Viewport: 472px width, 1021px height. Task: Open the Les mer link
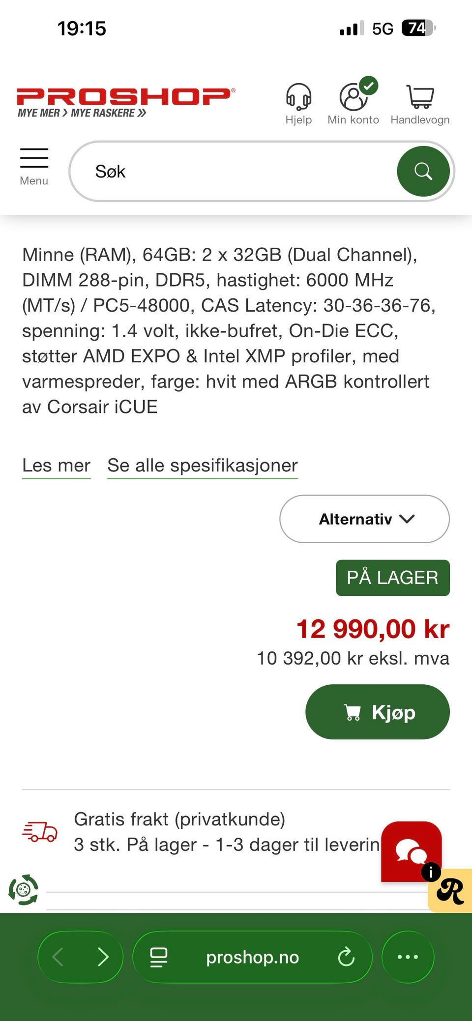point(56,465)
